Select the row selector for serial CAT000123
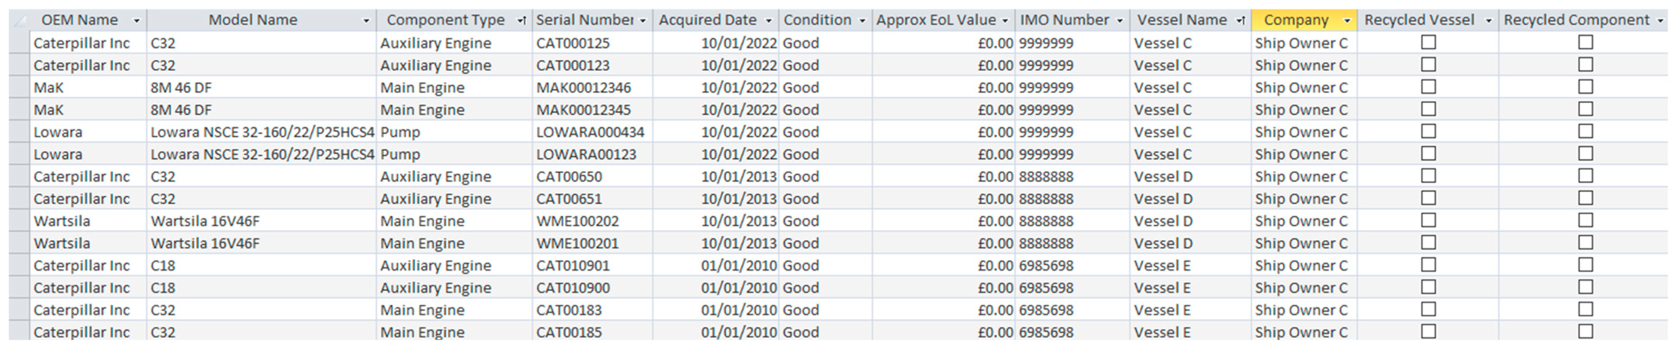The height and width of the screenshot is (352, 1676). (x=19, y=66)
